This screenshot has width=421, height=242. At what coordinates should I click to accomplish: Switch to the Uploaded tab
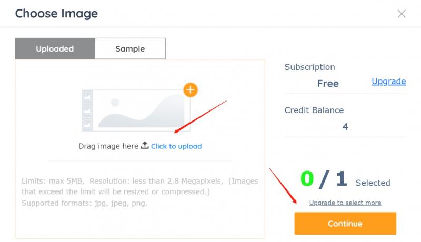(55, 48)
